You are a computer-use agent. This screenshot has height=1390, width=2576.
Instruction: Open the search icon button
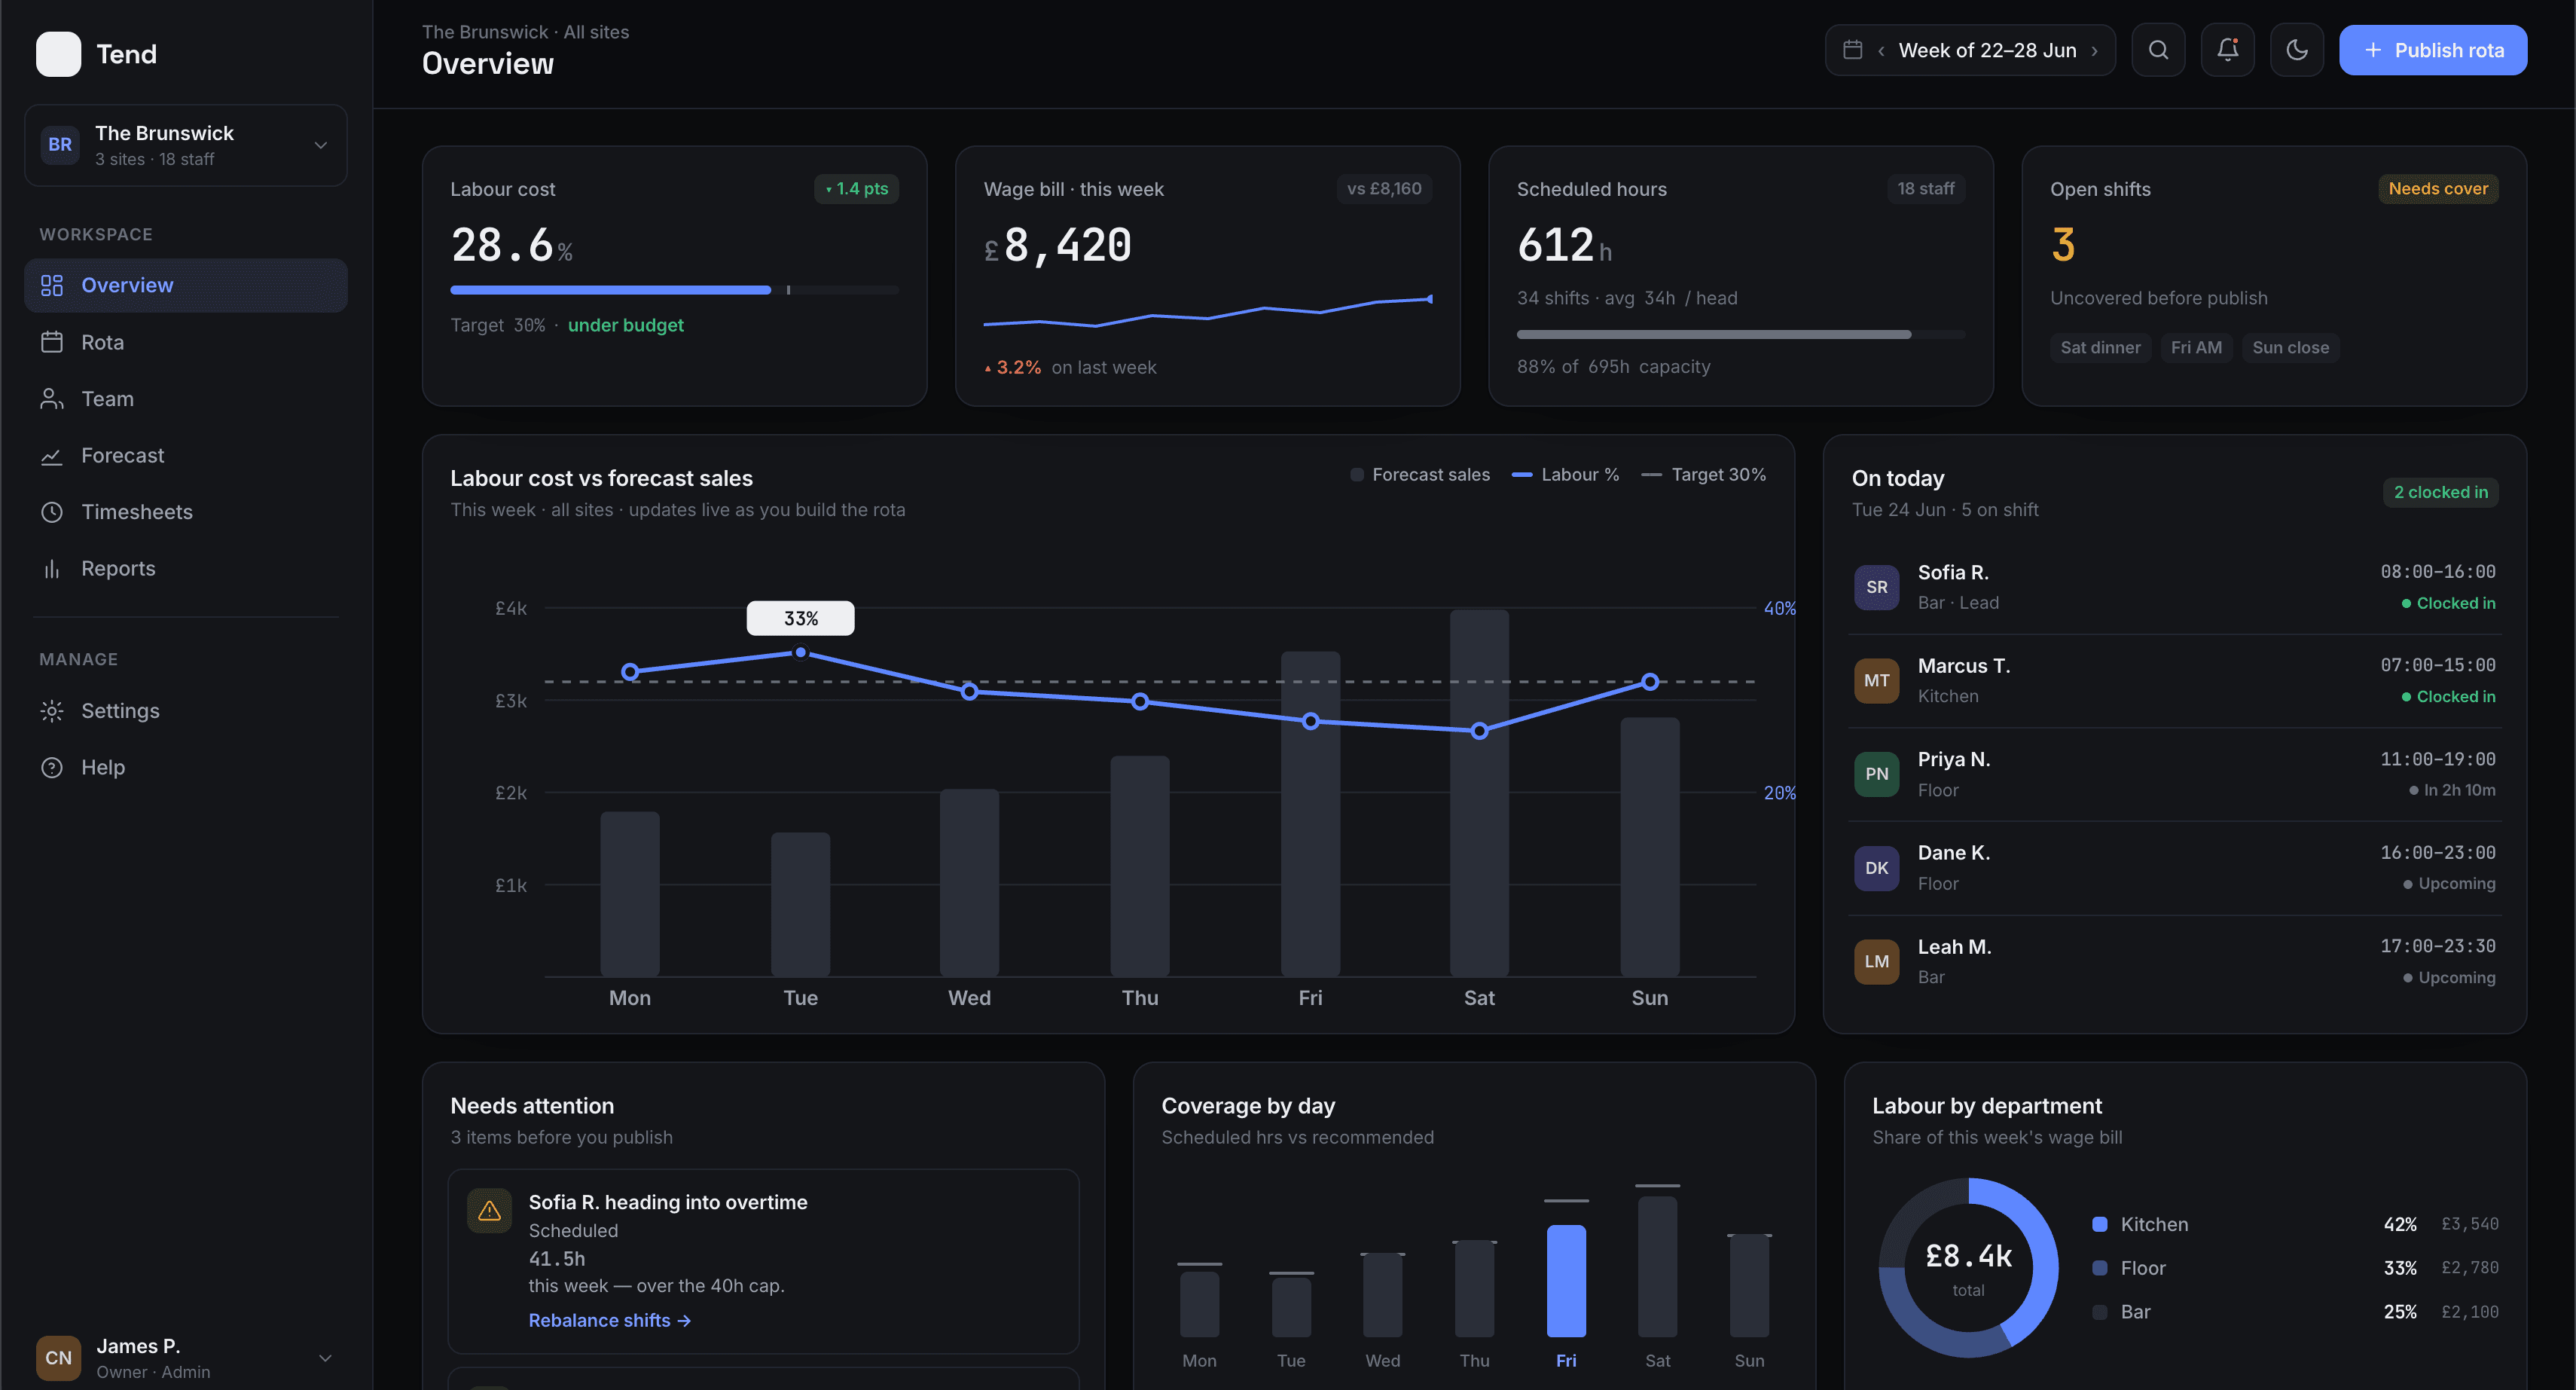tap(2158, 50)
